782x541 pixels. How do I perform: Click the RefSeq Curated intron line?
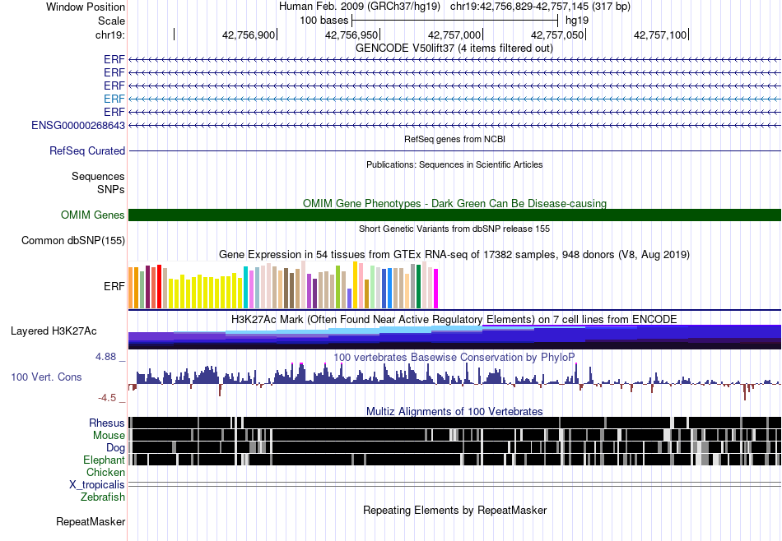point(454,151)
